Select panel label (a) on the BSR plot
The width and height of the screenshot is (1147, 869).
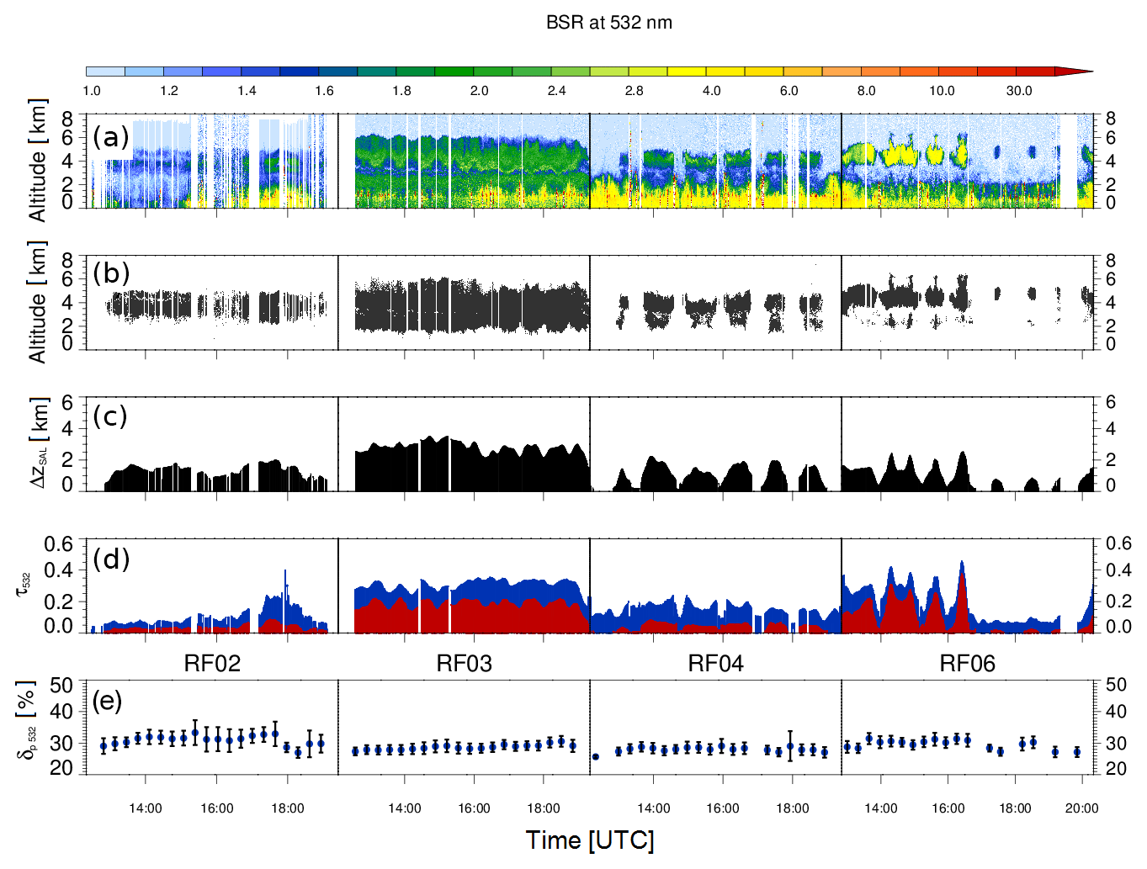[111, 136]
